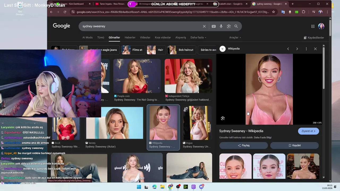Show next image in preview panel

tap(297, 49)
